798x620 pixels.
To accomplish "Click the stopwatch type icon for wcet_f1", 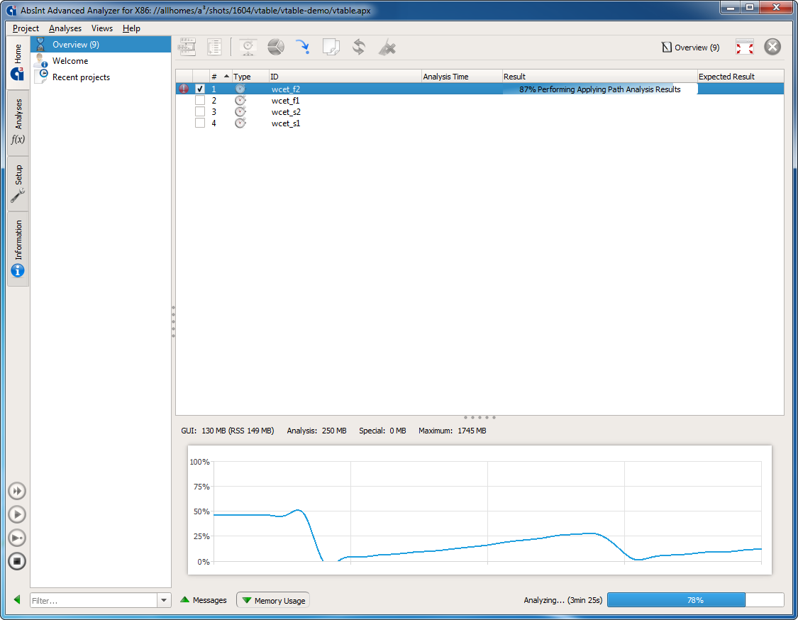I will [x=240, y=100].
